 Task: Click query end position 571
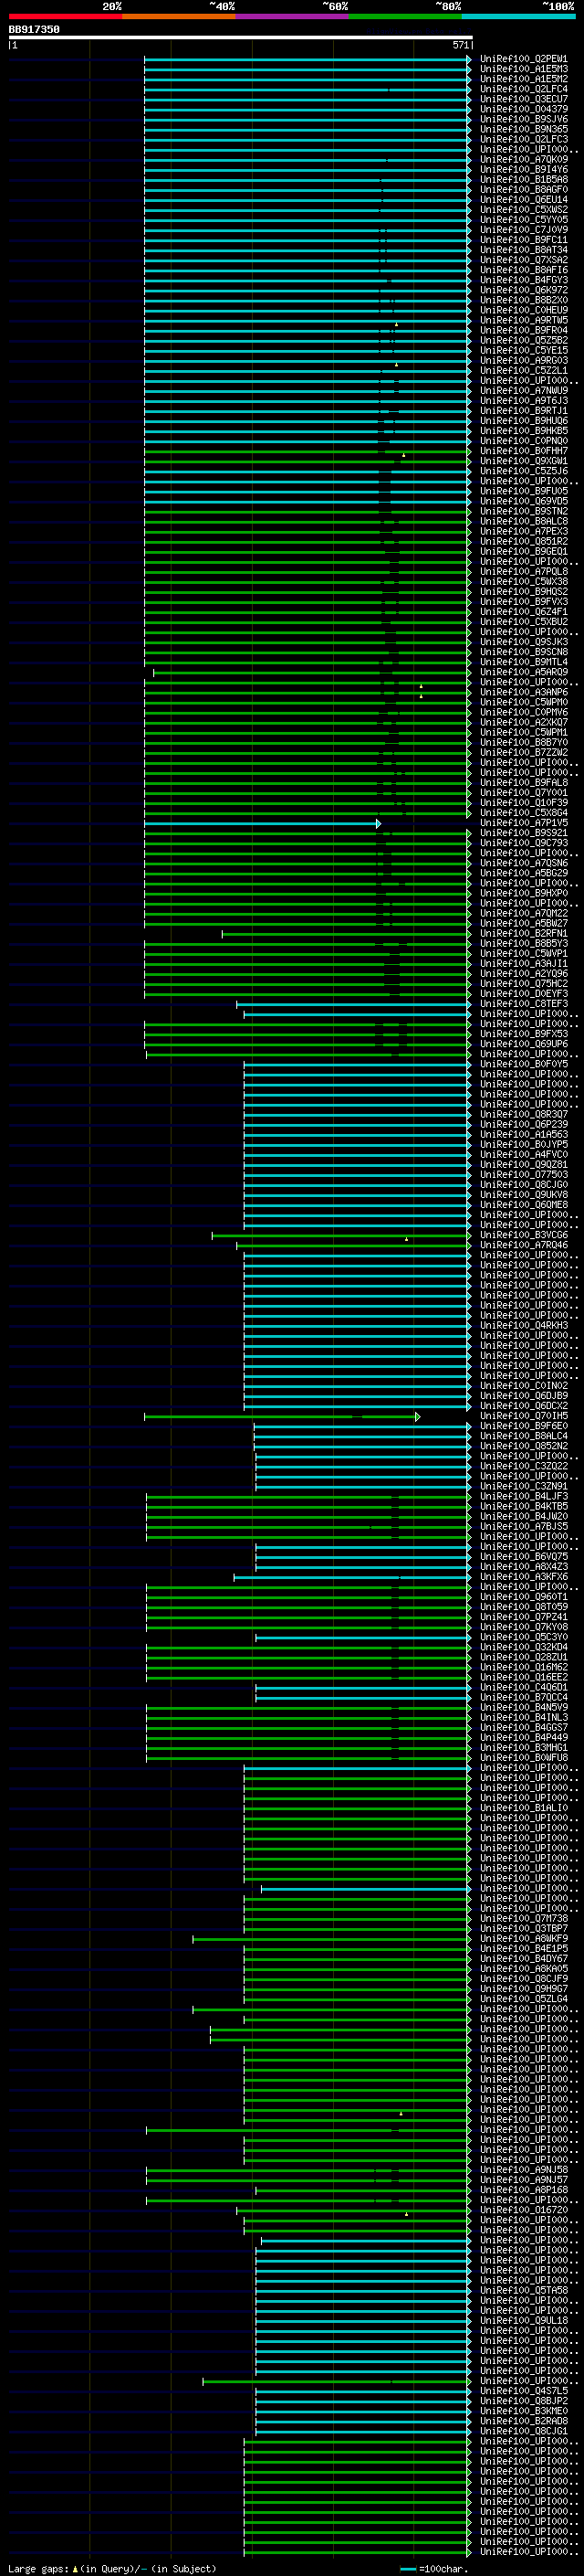click(460, 45)
